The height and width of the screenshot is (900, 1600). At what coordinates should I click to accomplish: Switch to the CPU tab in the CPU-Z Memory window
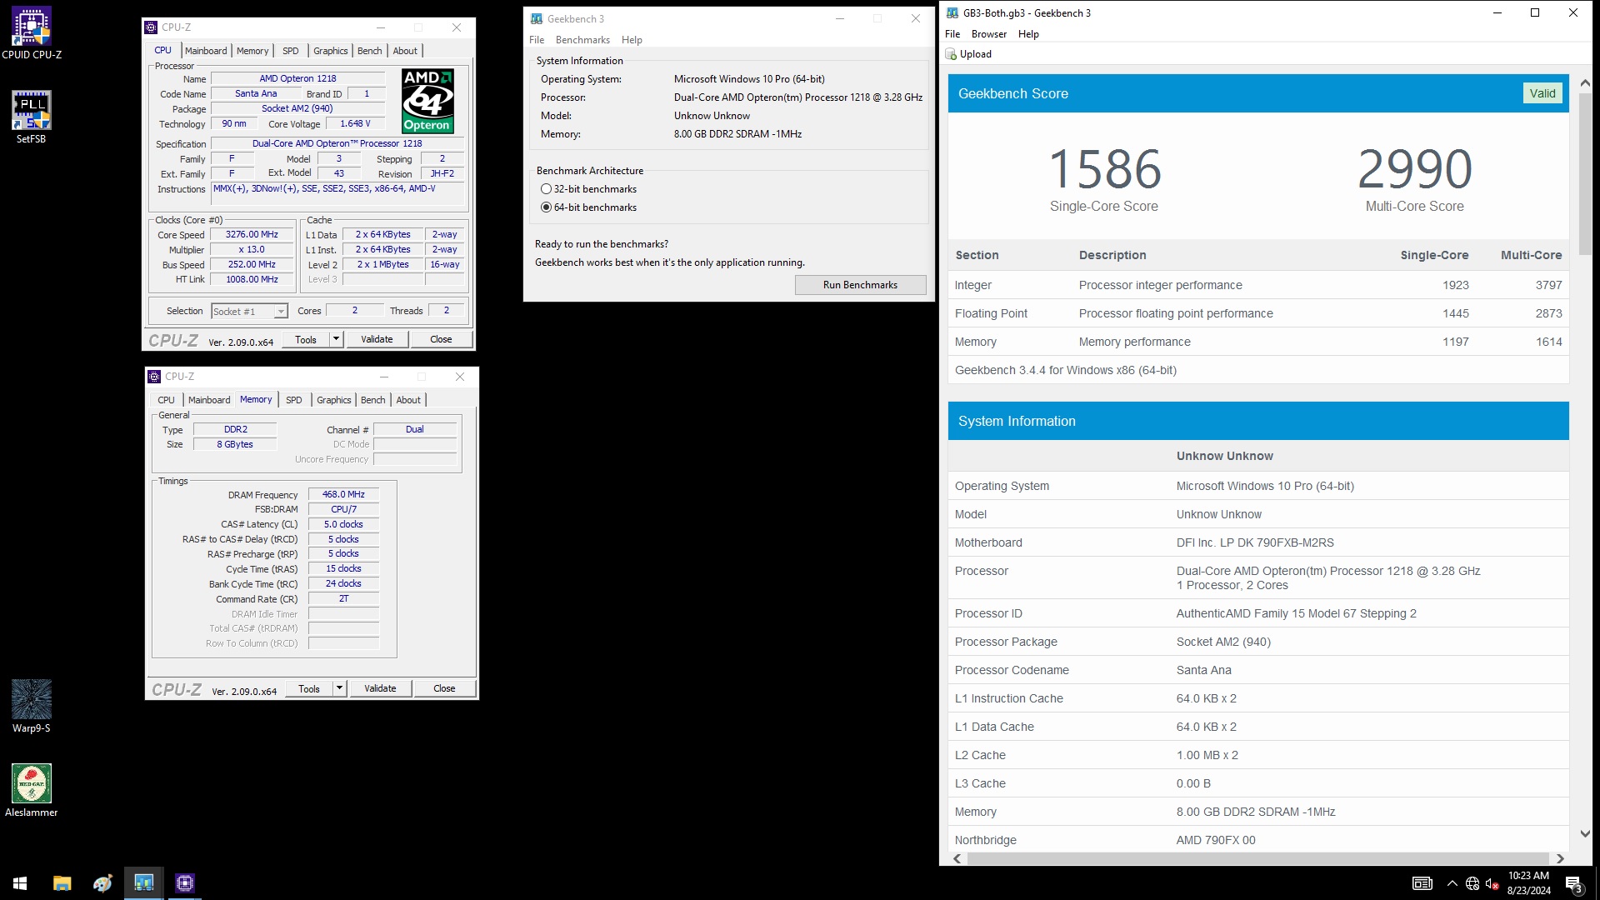point(166,400)
